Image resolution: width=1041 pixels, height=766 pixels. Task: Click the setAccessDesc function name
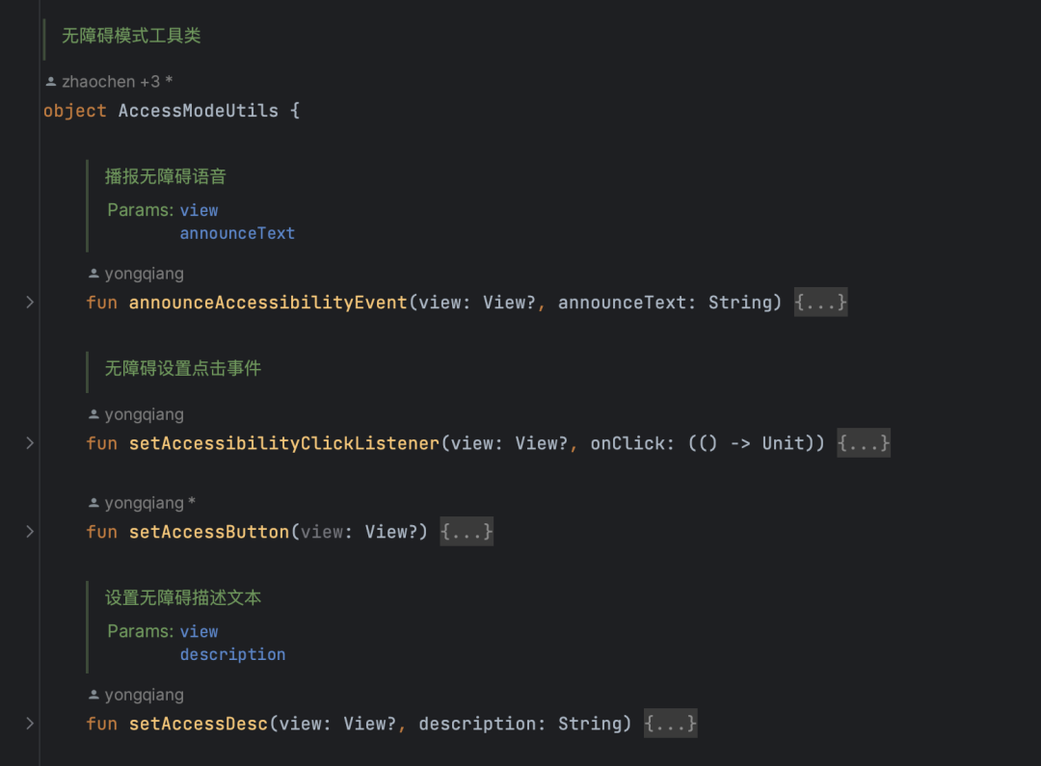(198, 724)
